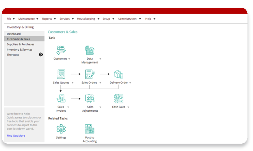The width and height of the screenshot is (253, 151).
Task: Open the Help menu
Action: click(150, 19)
